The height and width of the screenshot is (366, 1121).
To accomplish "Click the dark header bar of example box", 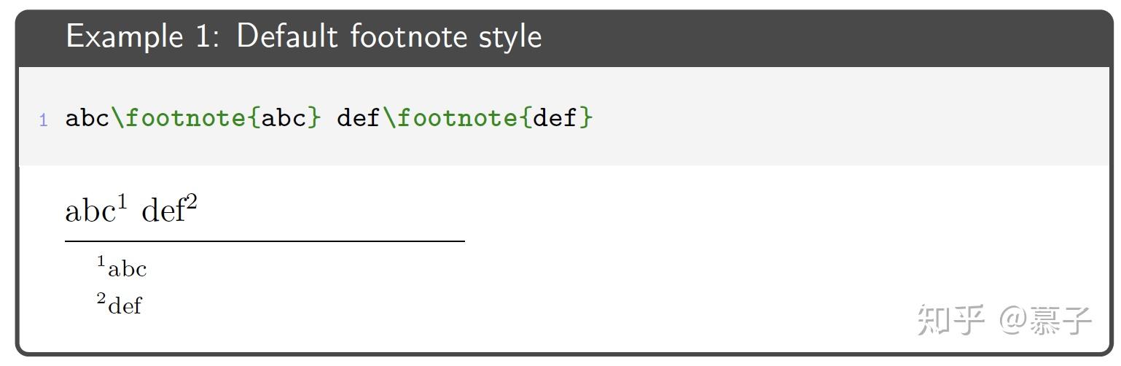I will tap(564, 38).
